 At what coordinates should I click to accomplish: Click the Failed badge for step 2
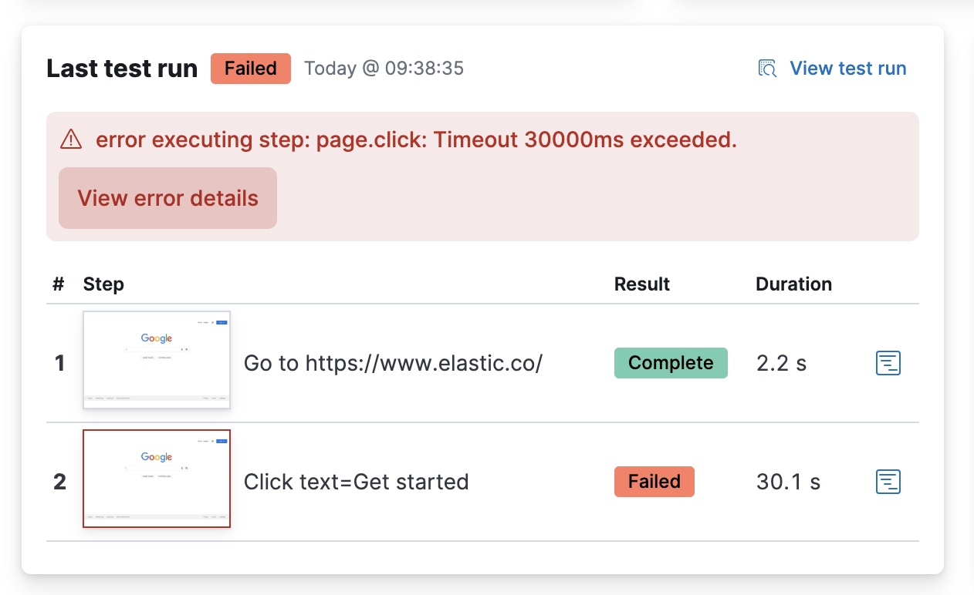click(x=654, y=481)
